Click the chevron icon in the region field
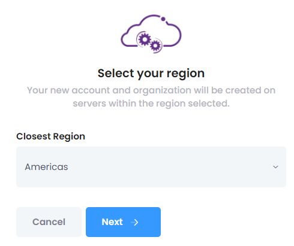294x246 pixels. [x=275, y=167]
